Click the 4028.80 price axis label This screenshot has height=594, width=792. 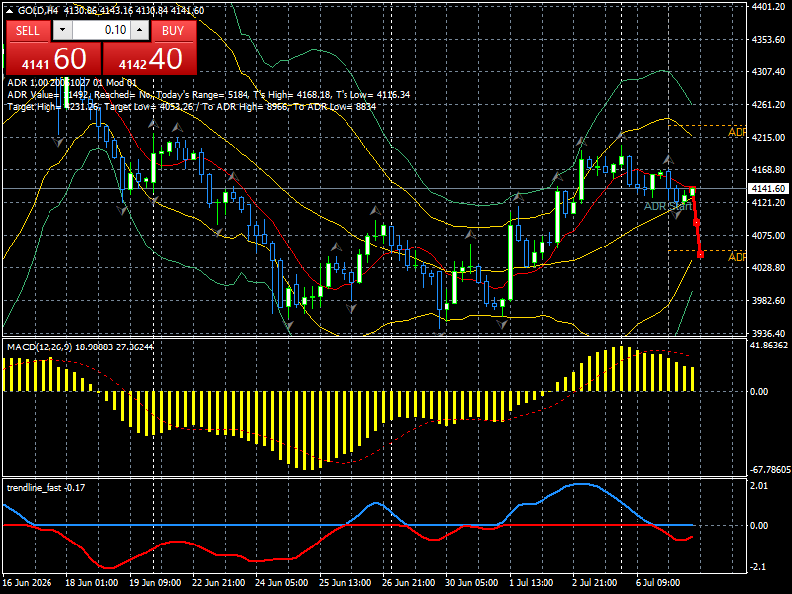click(x=768, y=267)
